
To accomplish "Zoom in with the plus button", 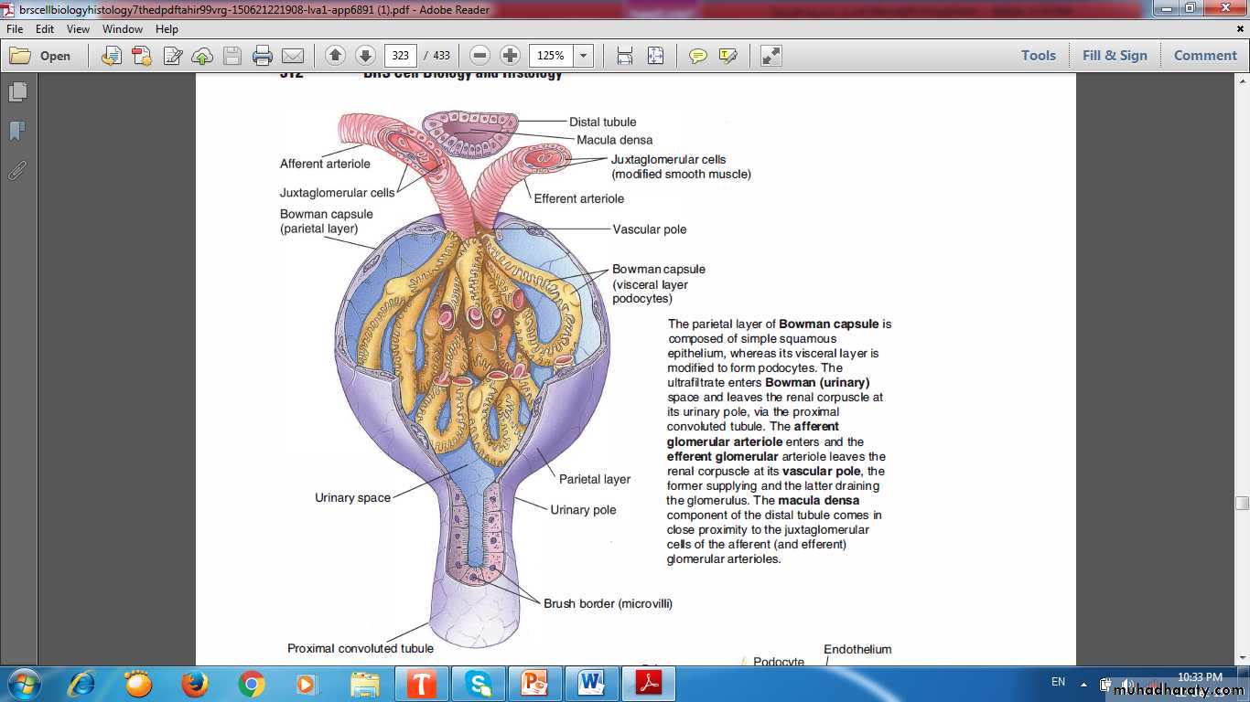I will pos(511,56).
